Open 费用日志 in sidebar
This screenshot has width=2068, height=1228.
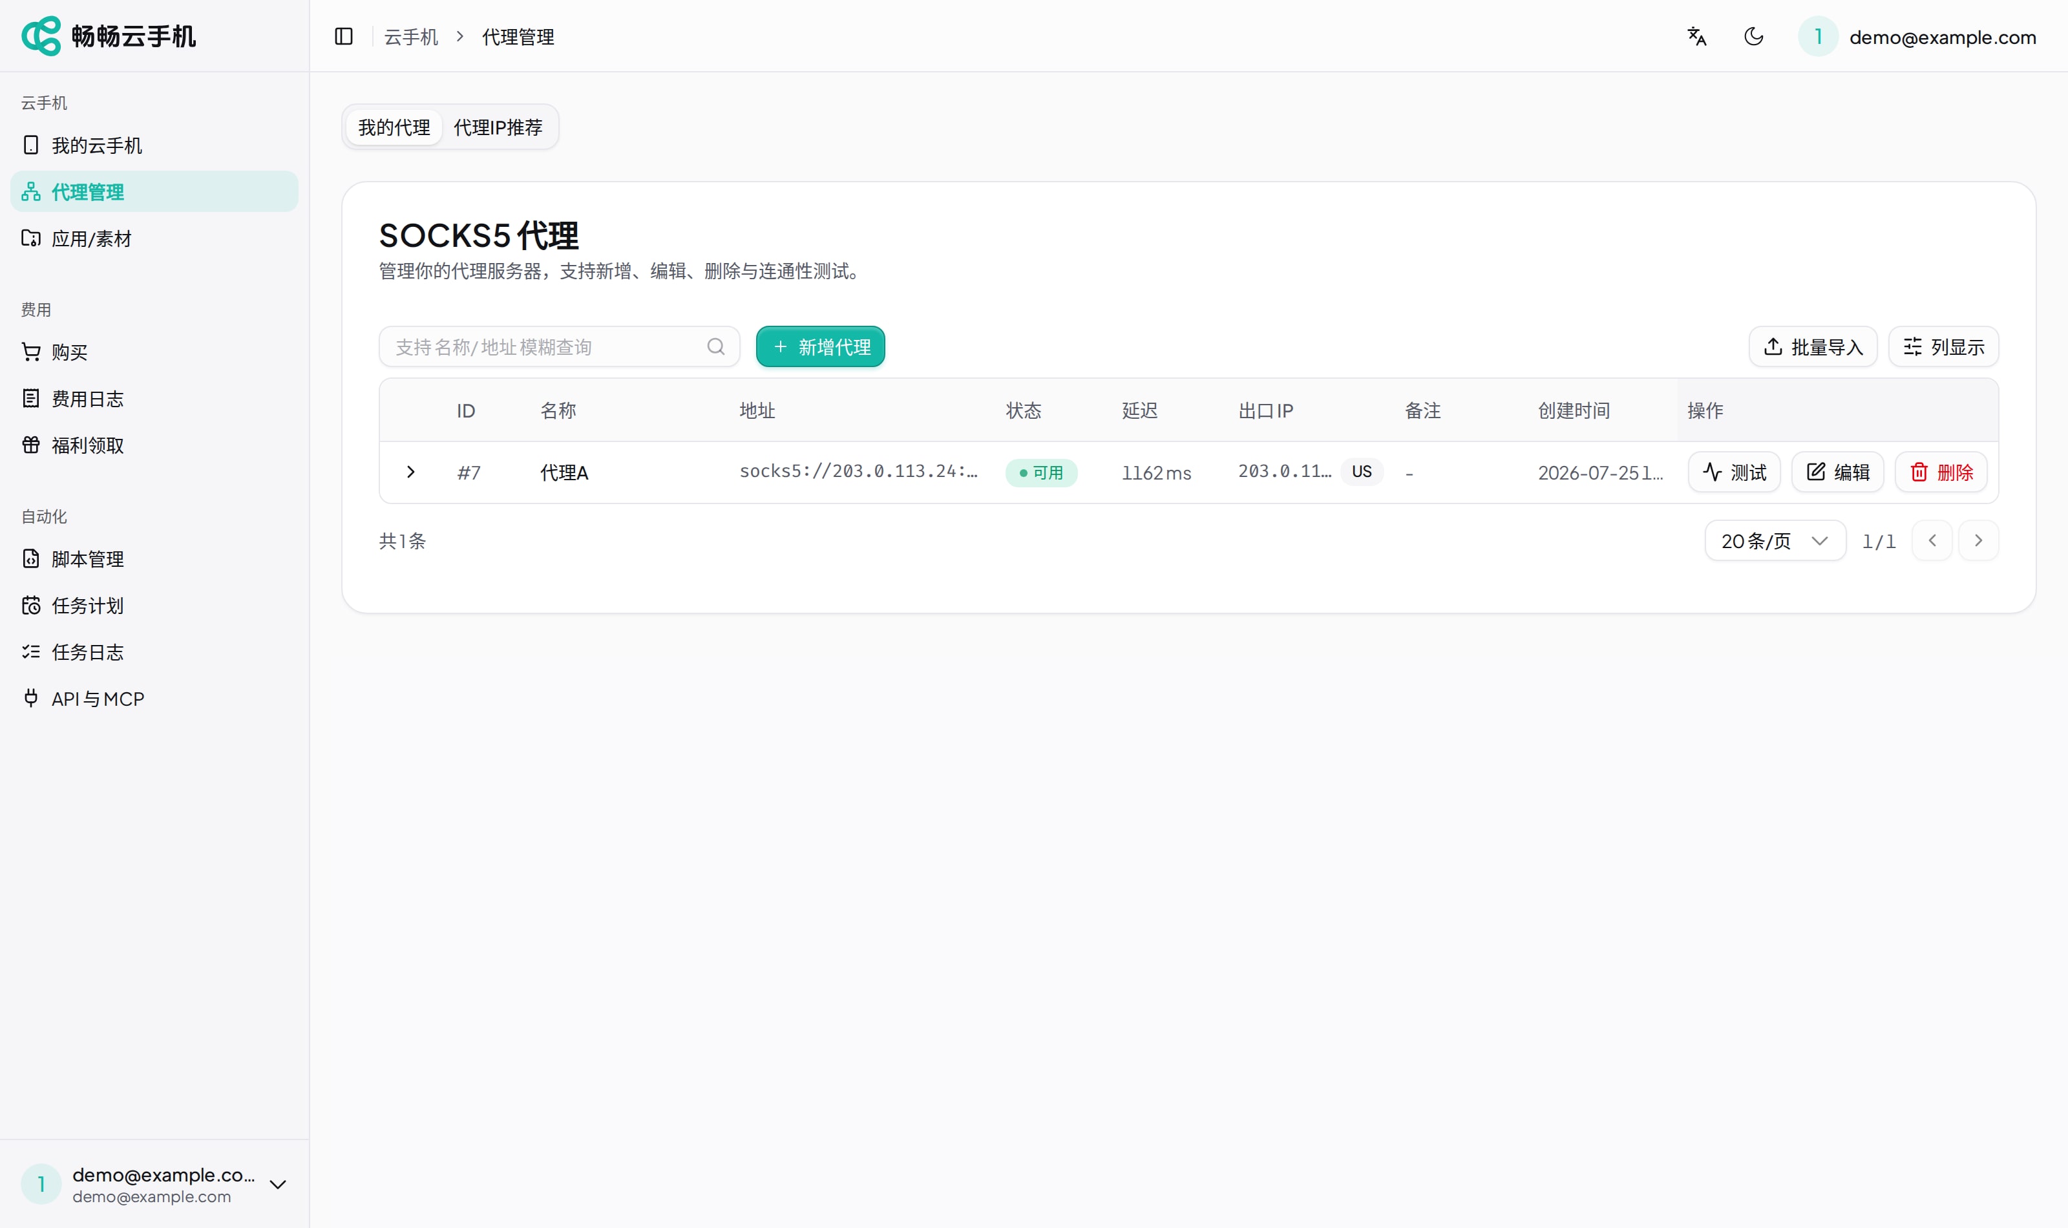coord(154,398)
